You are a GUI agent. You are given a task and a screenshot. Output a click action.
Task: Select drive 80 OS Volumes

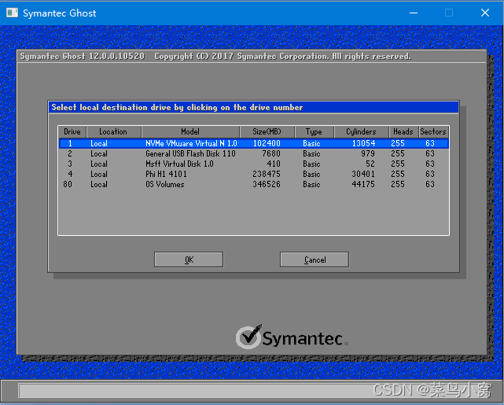tap(254, 185)
